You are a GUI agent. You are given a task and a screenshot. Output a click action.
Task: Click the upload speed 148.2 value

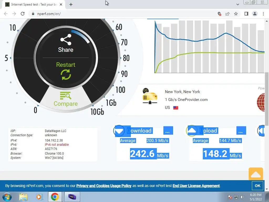click(215, 154)
